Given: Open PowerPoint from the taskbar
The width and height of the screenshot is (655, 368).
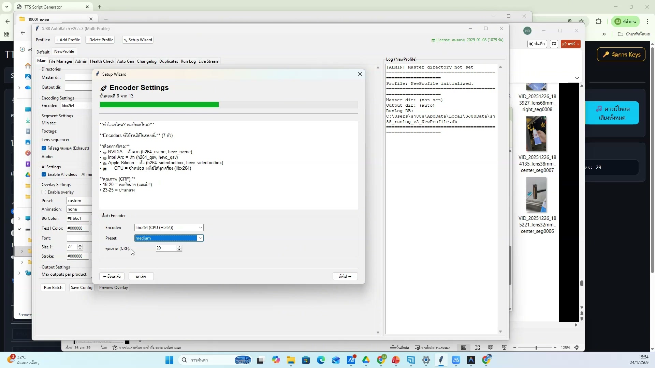Looking at the screenshot, I should click(x=395, y=360).
